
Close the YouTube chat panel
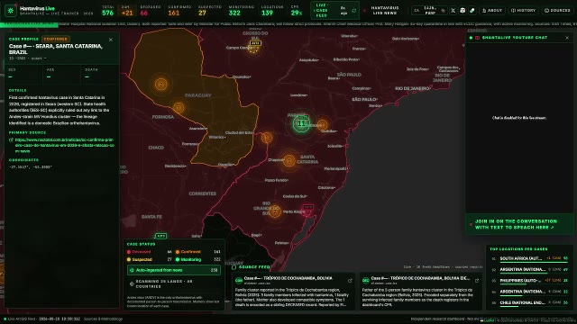(x=567, y=38)
